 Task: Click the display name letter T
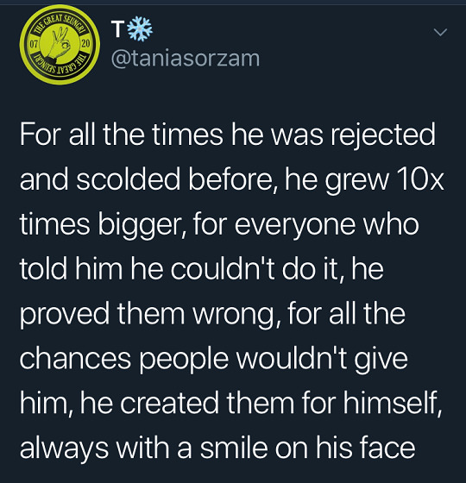[117, 30]
